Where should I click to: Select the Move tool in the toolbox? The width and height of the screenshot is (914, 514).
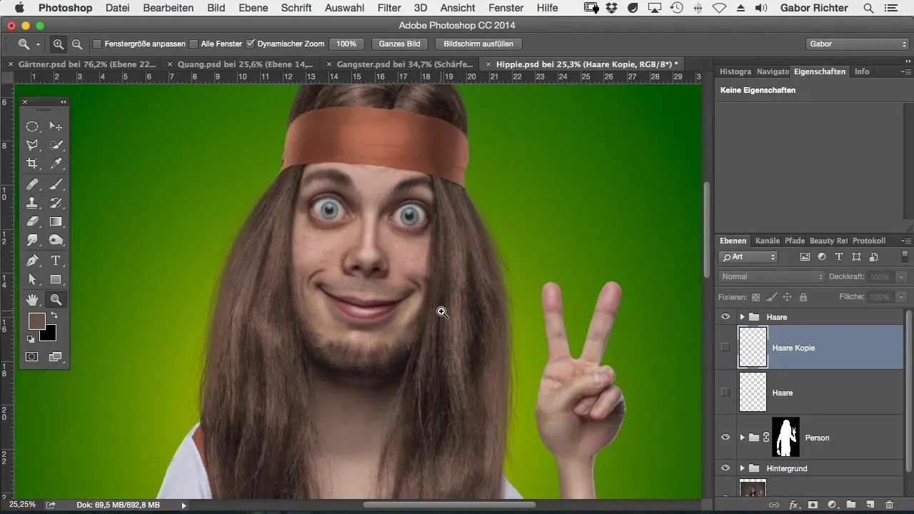point(56,126)
